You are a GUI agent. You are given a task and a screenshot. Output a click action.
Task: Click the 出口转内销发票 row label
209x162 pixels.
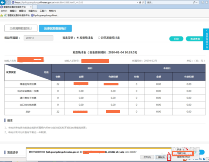click(x=28, y=105)
